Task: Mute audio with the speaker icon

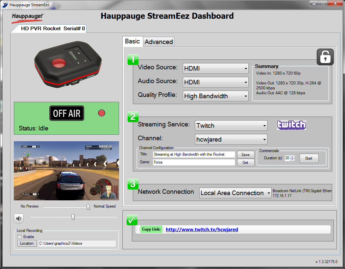Action: pos(19,218)
